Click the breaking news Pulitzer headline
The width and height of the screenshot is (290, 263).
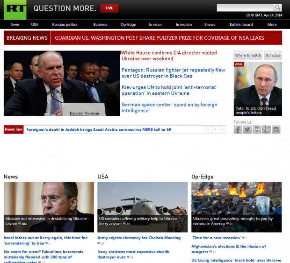point(159,38)
